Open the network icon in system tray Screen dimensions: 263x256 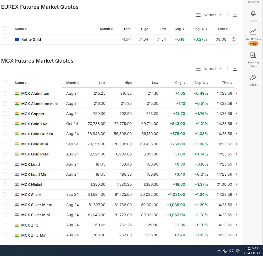[225, 251]
